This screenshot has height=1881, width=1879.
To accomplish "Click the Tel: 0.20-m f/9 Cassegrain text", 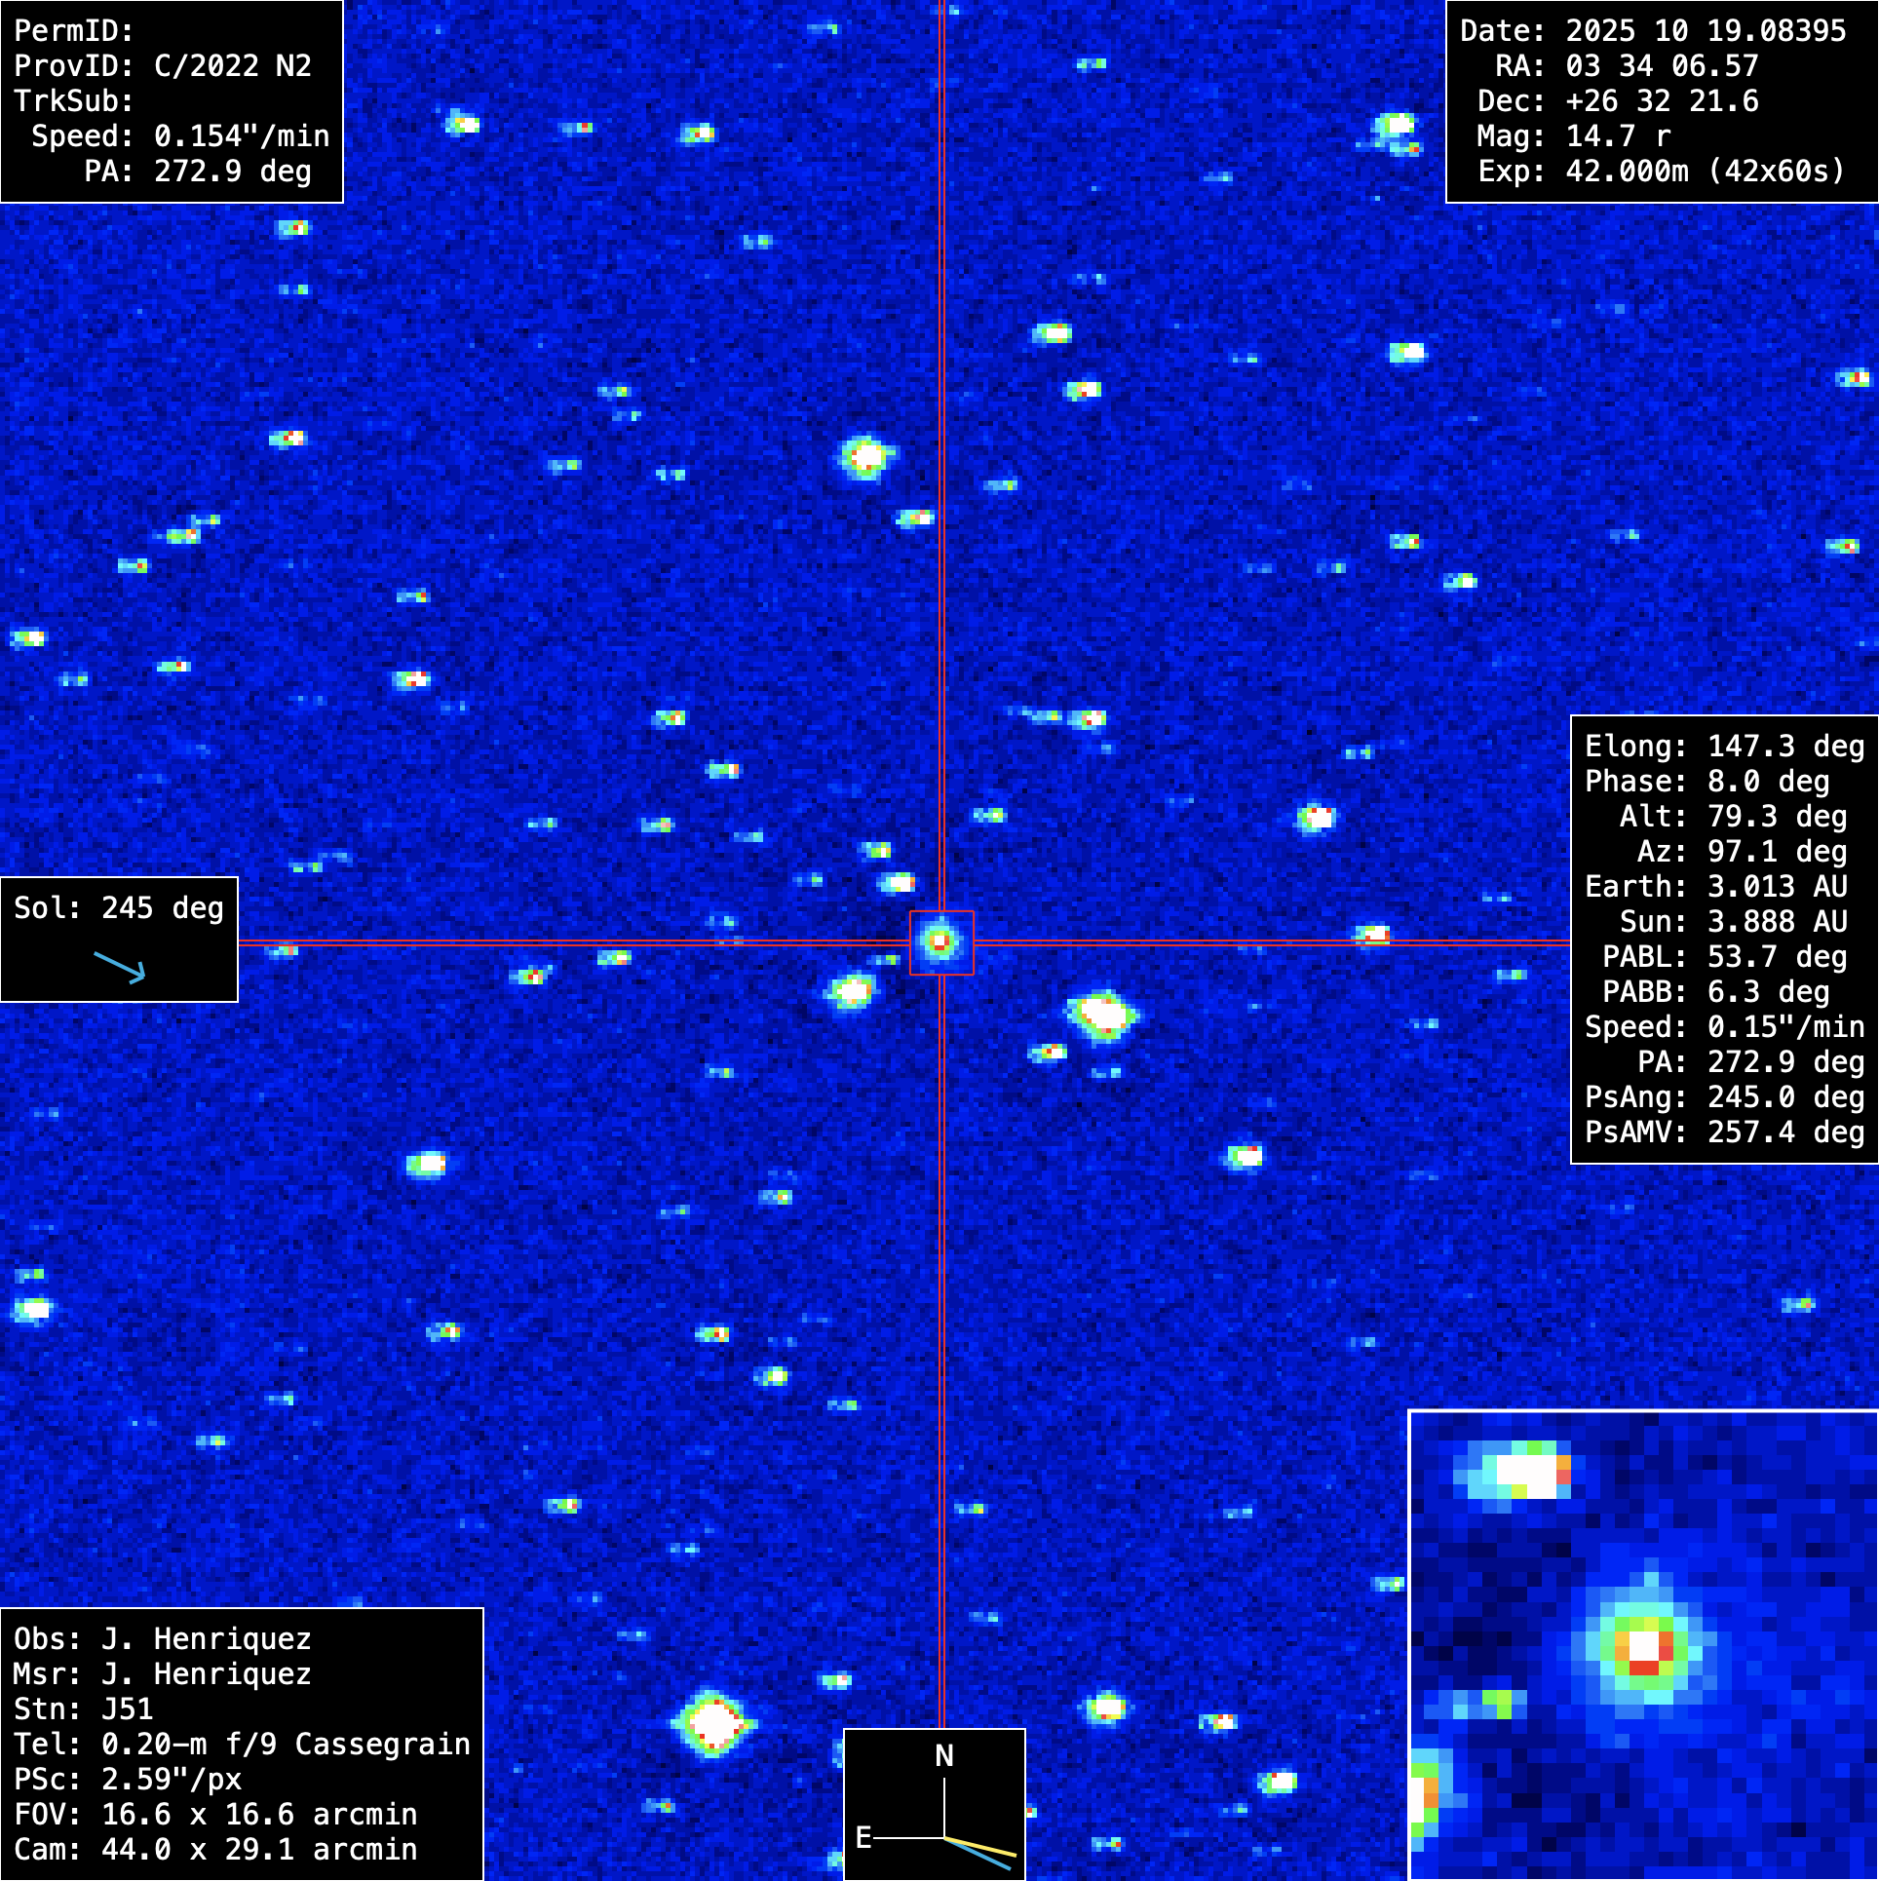I will [x=242, y=1745].
